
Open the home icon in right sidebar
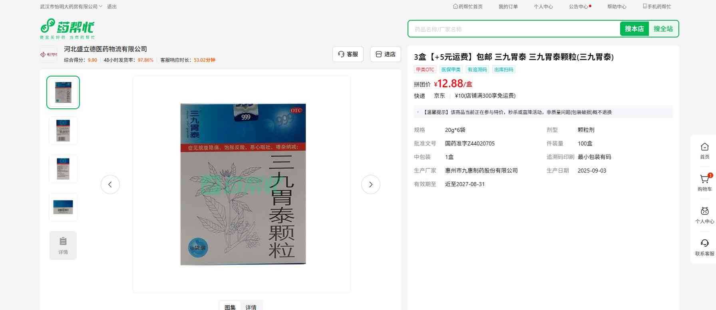pyautogui.click(x=704, y=147)
